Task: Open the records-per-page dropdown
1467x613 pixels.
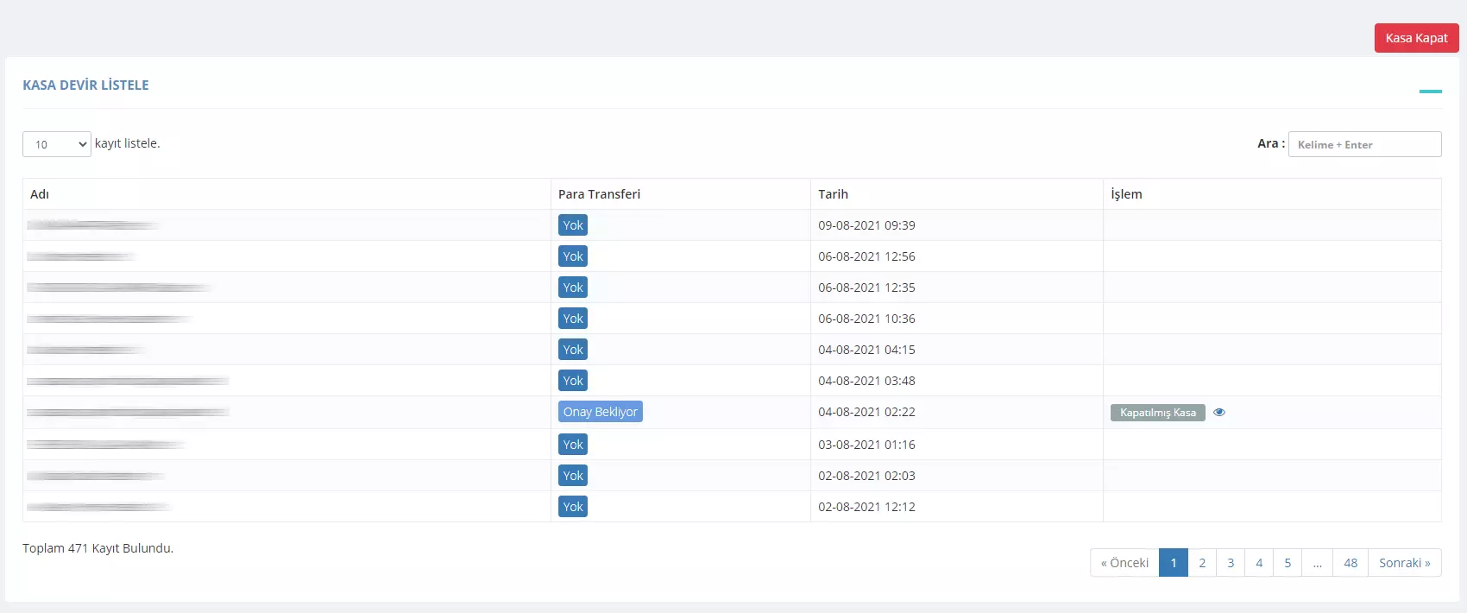Action: pyautogui.click(x=57, y=144)
